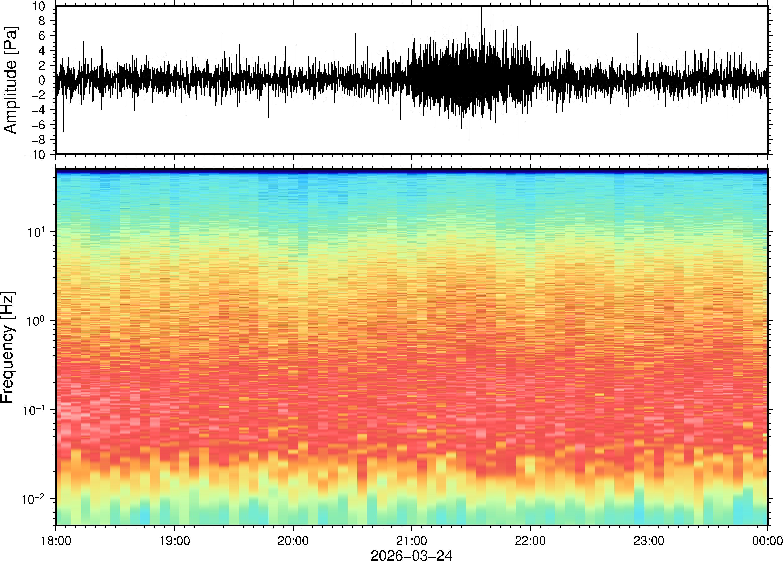Click the 23:00 time axis label

pyautogui.click(x=648, y=541)
